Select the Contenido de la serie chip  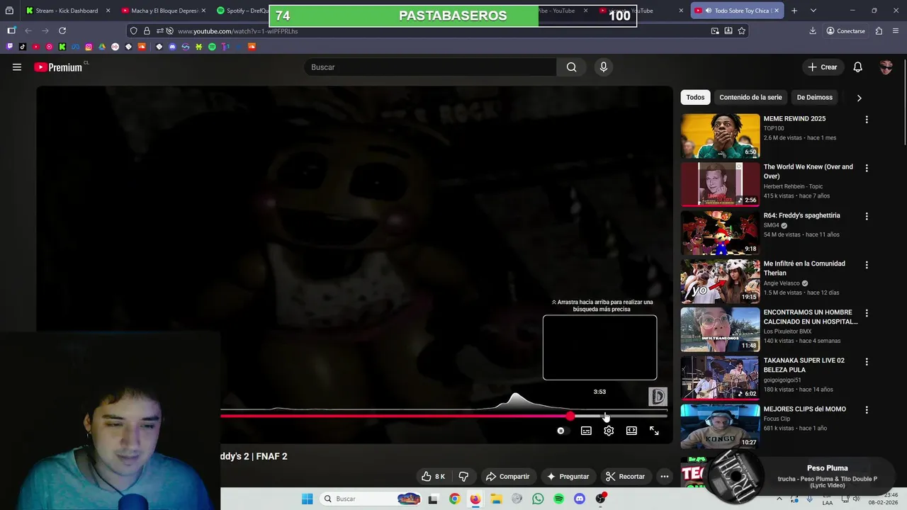[x=750, y=97]
